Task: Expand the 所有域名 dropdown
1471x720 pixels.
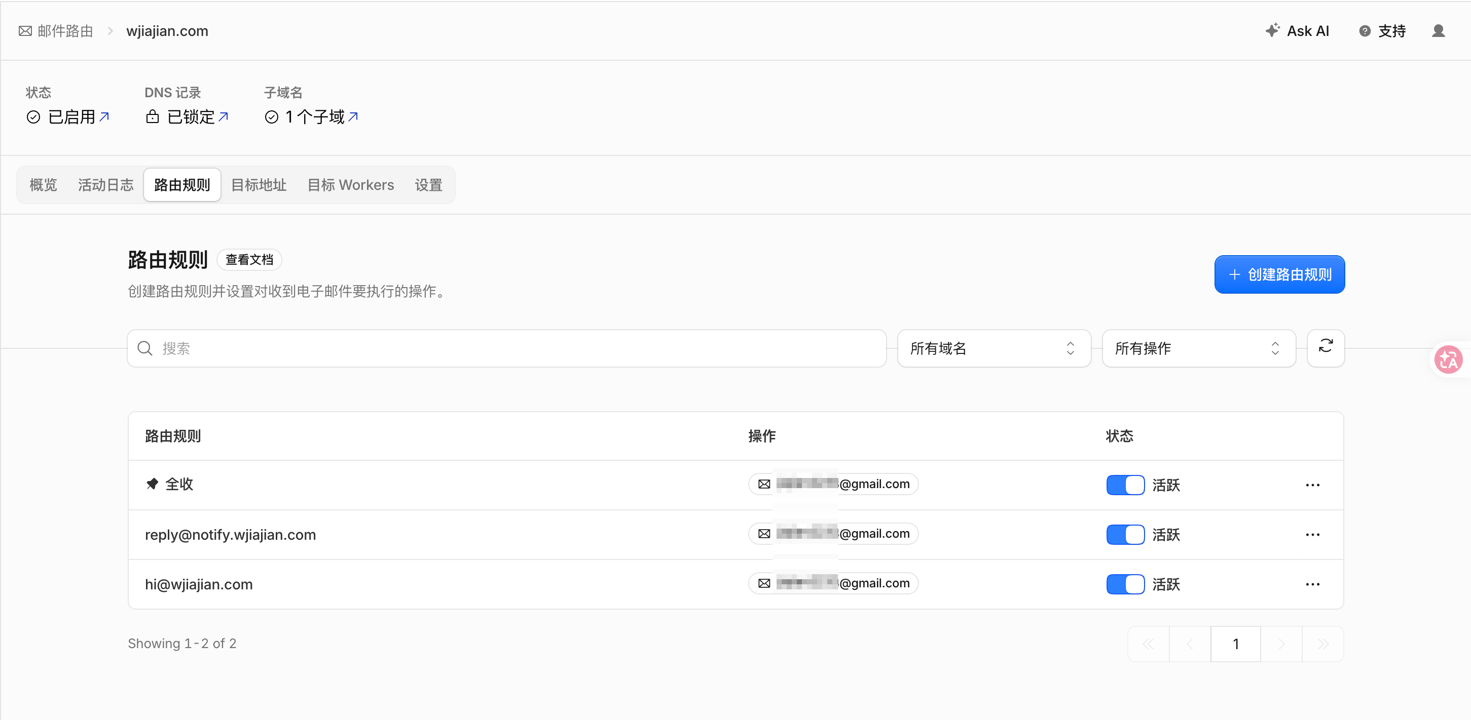Action: tap(994, 348)
